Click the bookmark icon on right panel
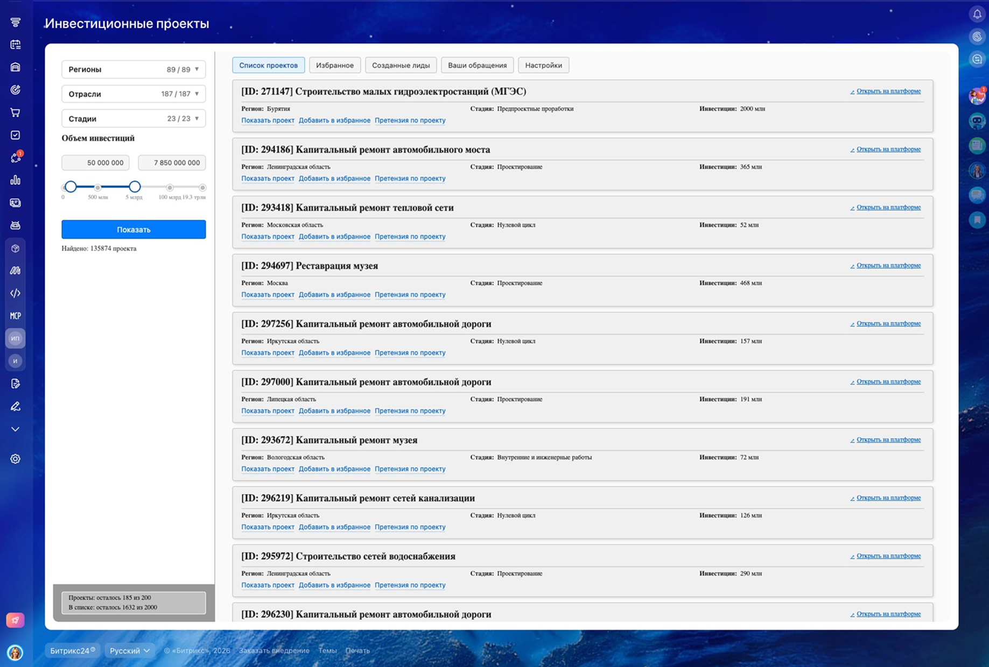989x667 pixels. pos(977,219)
